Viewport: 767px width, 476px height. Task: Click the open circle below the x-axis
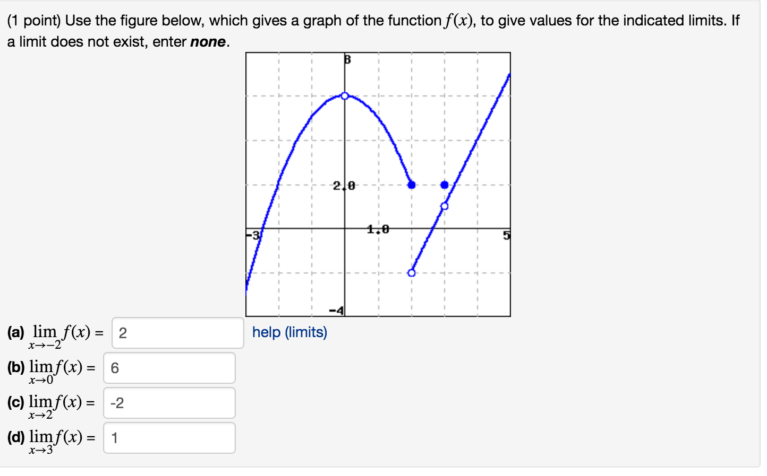point(412,272)
